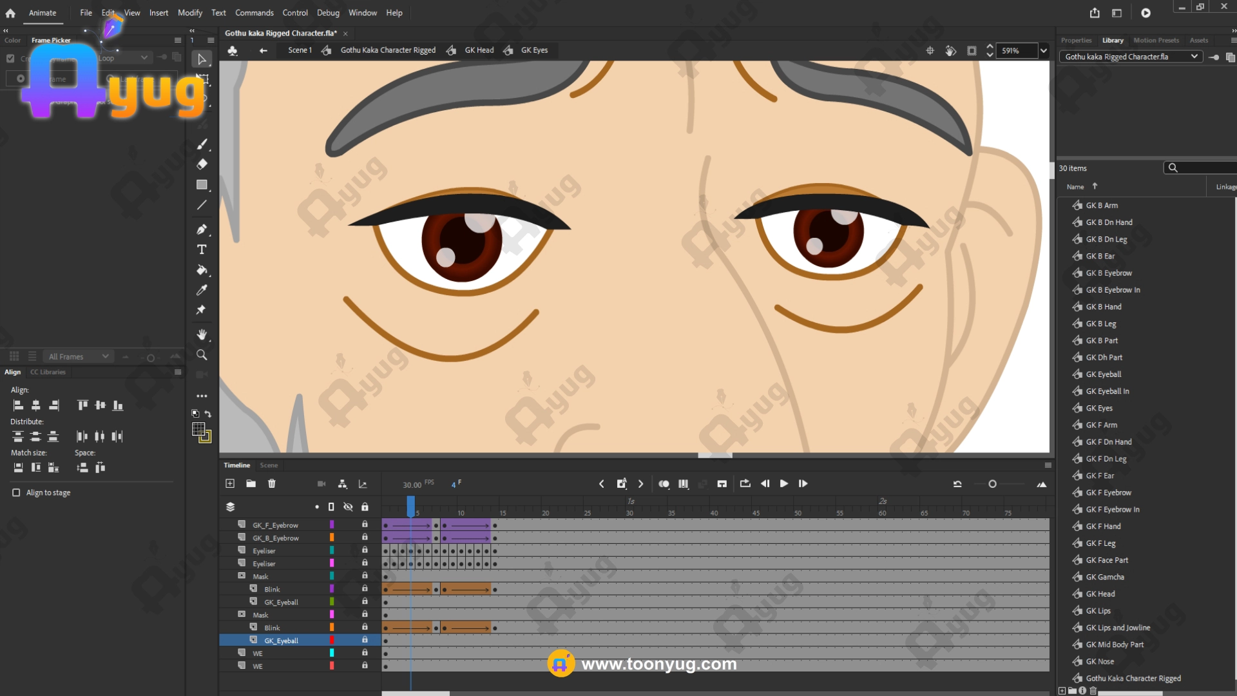Click the GK_F_Eyebrow layer purple color swatch

pyautogui.click(x=332, y=525)
